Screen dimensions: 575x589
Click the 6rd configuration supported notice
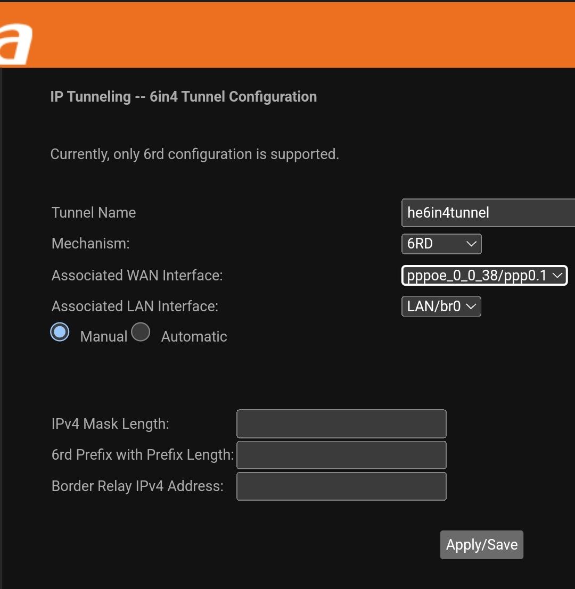[x=195, y=154]
